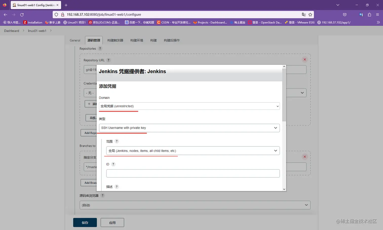Switch to the 构建 tab
Image resolution: width=383 pixels, height=230 pixels.
click(154, 40)
